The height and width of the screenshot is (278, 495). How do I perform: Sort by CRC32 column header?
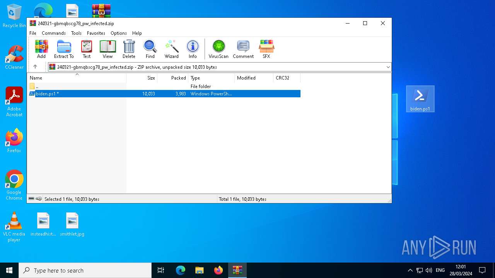tap(287, 78)
